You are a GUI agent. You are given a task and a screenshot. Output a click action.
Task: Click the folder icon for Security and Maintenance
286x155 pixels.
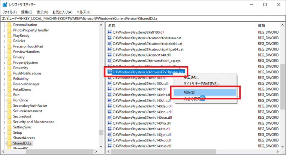9,122
